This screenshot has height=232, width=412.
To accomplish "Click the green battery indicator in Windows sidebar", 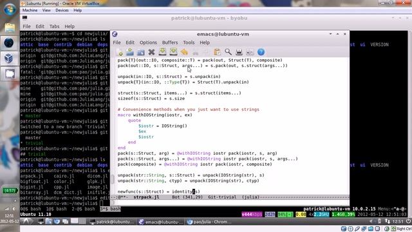I will tap(10, 191).
